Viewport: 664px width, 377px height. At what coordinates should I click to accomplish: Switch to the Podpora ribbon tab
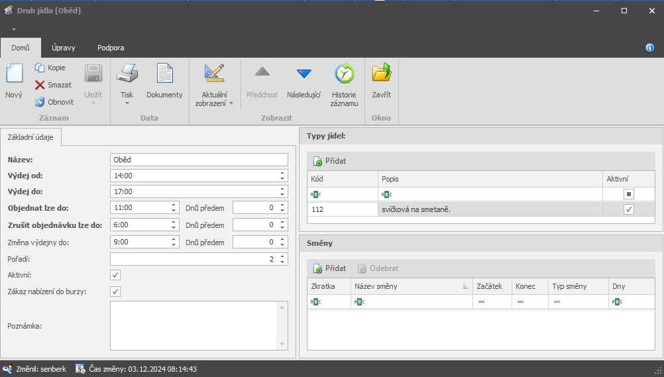tap(111, 48)
